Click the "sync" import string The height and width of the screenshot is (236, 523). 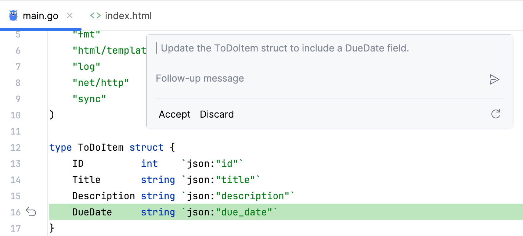coord(89,99)
